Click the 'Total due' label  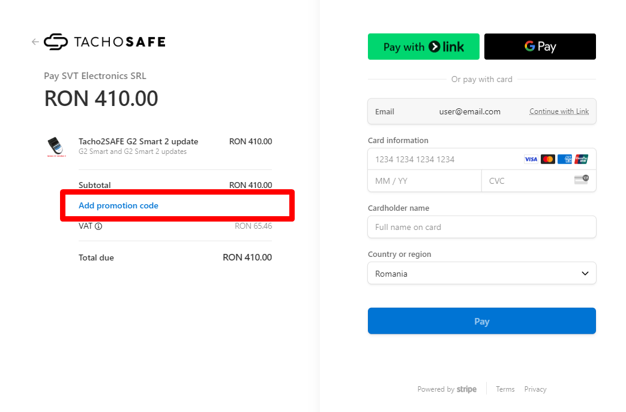click(96, 257)
